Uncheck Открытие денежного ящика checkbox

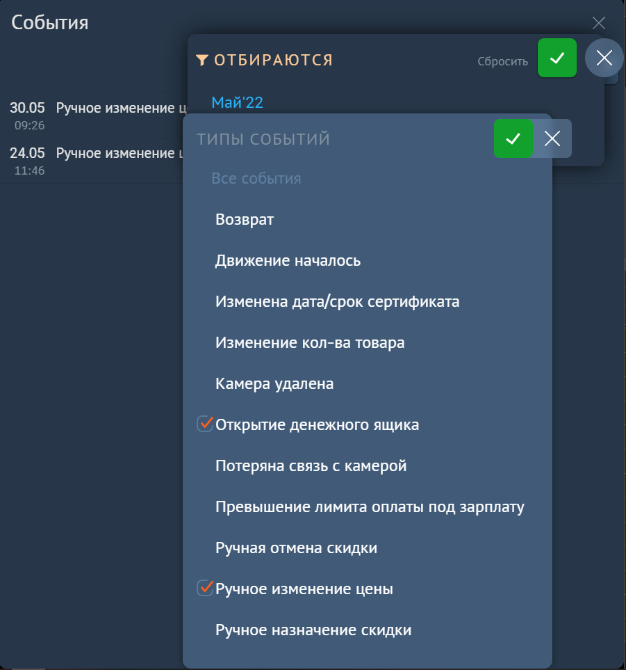coord(205,424)
